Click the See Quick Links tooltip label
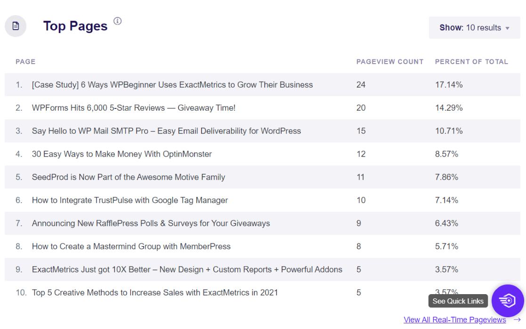This screenshot has height=329, width=526. (458, 301)
